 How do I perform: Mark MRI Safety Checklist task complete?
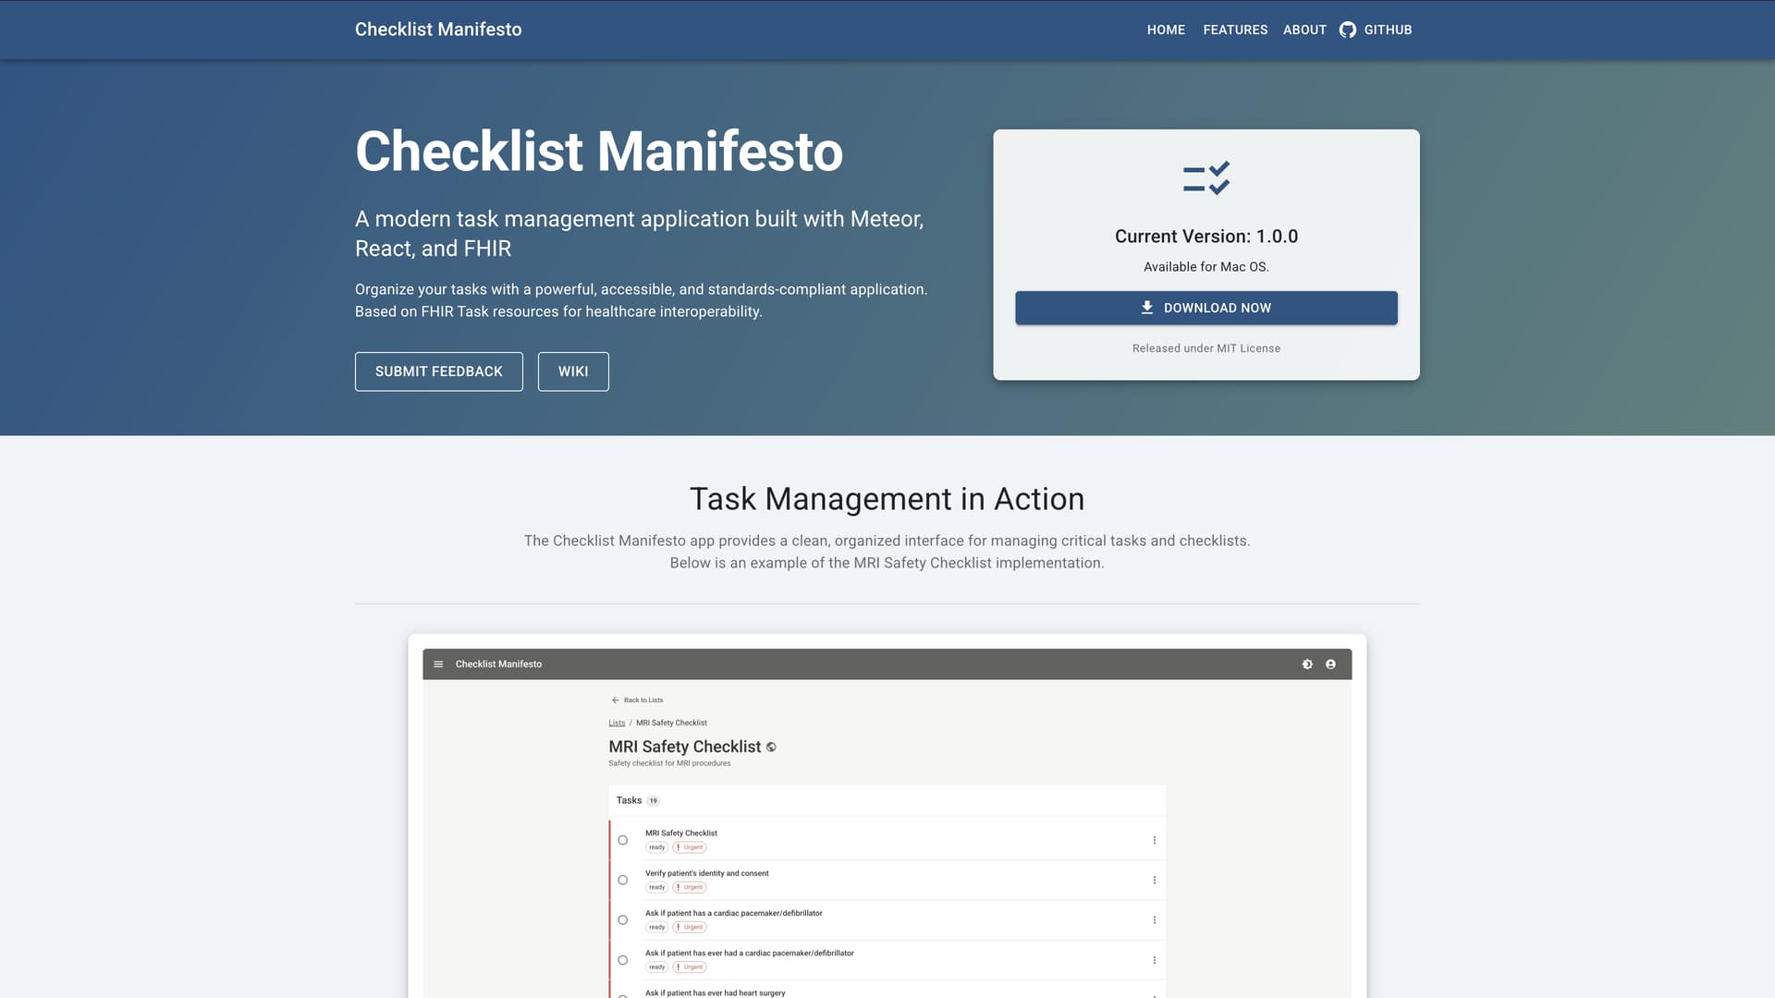(623, 840)
